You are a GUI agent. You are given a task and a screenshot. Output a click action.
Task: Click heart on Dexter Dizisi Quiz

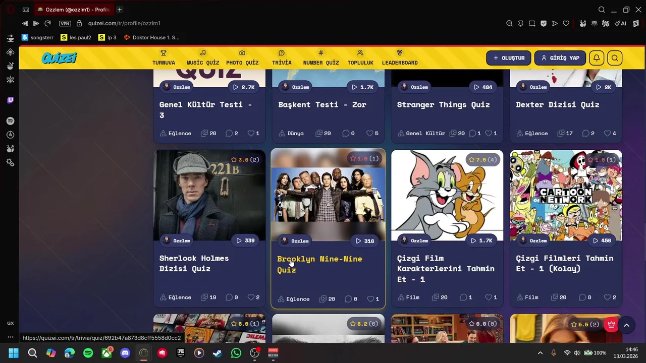[608, 133]
